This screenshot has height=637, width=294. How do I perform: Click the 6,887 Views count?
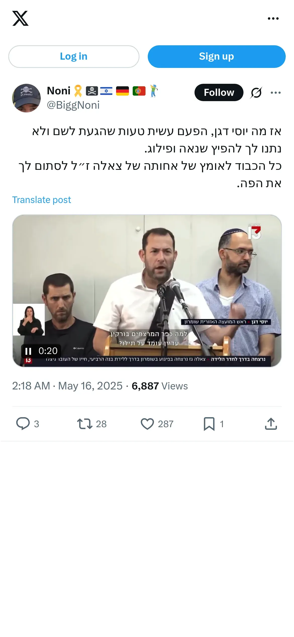click(x=160, y=386)
